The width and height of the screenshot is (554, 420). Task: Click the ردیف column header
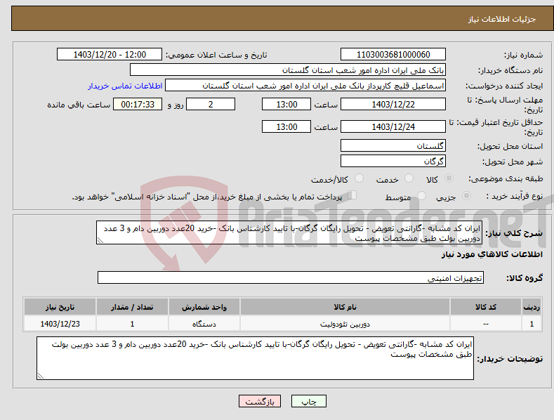(532, 307)
